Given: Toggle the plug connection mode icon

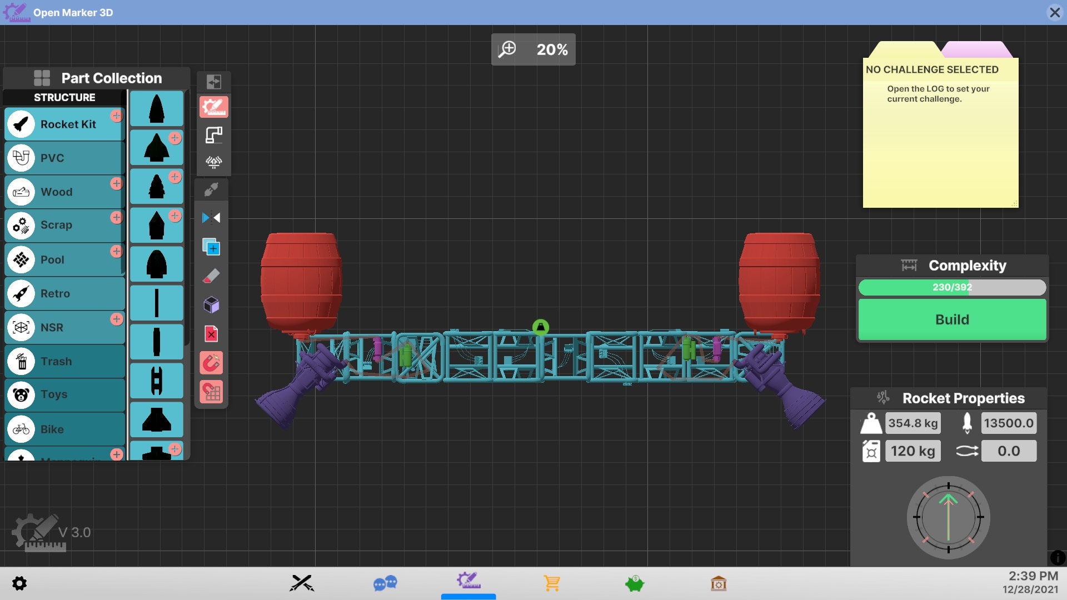Looking at the screenshot, I should pos(211,189).
